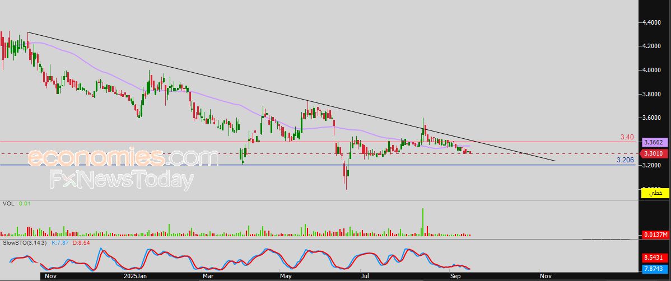This screenshot has height=281, width=671.
Task: Click the May marker on time axis
Action: point(286,276)
